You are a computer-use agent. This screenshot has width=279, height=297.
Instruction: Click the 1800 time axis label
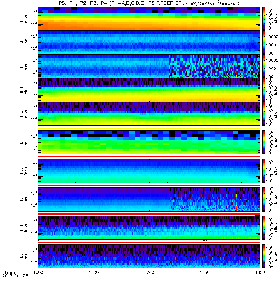(x=260, y=272)
